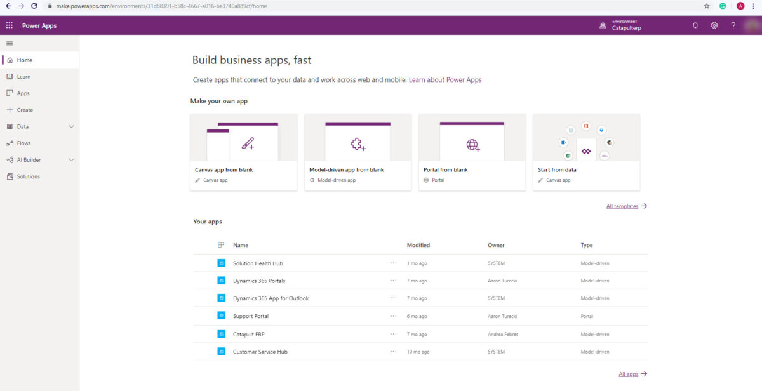Open the browser profile avatar
This screenshot has width=762, height=391.
click(x=740, y=6)
